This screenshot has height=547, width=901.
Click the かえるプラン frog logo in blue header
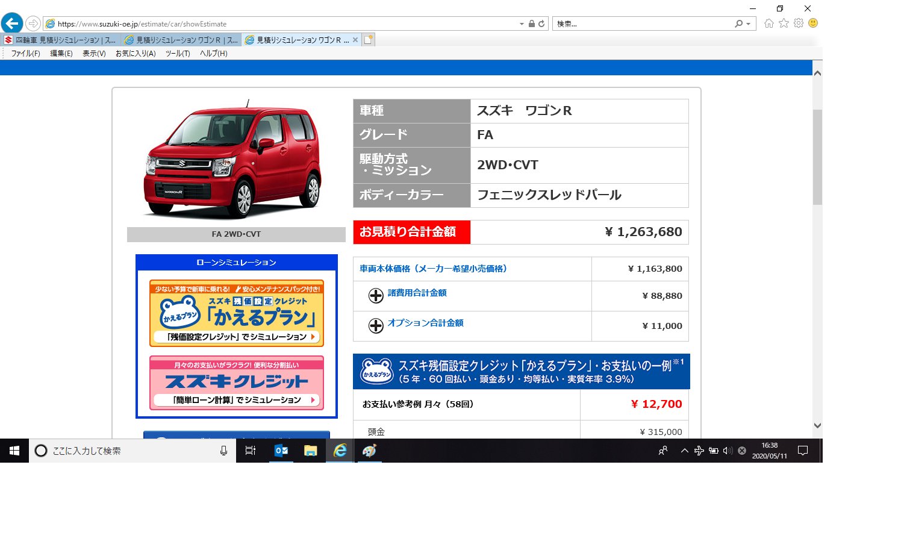(x=377, y=371)
